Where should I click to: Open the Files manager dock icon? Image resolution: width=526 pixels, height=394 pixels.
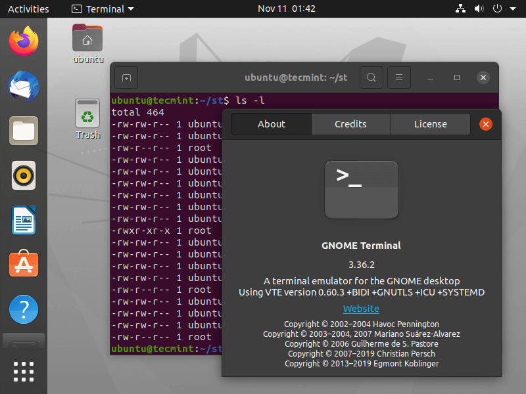click(24, 131)
